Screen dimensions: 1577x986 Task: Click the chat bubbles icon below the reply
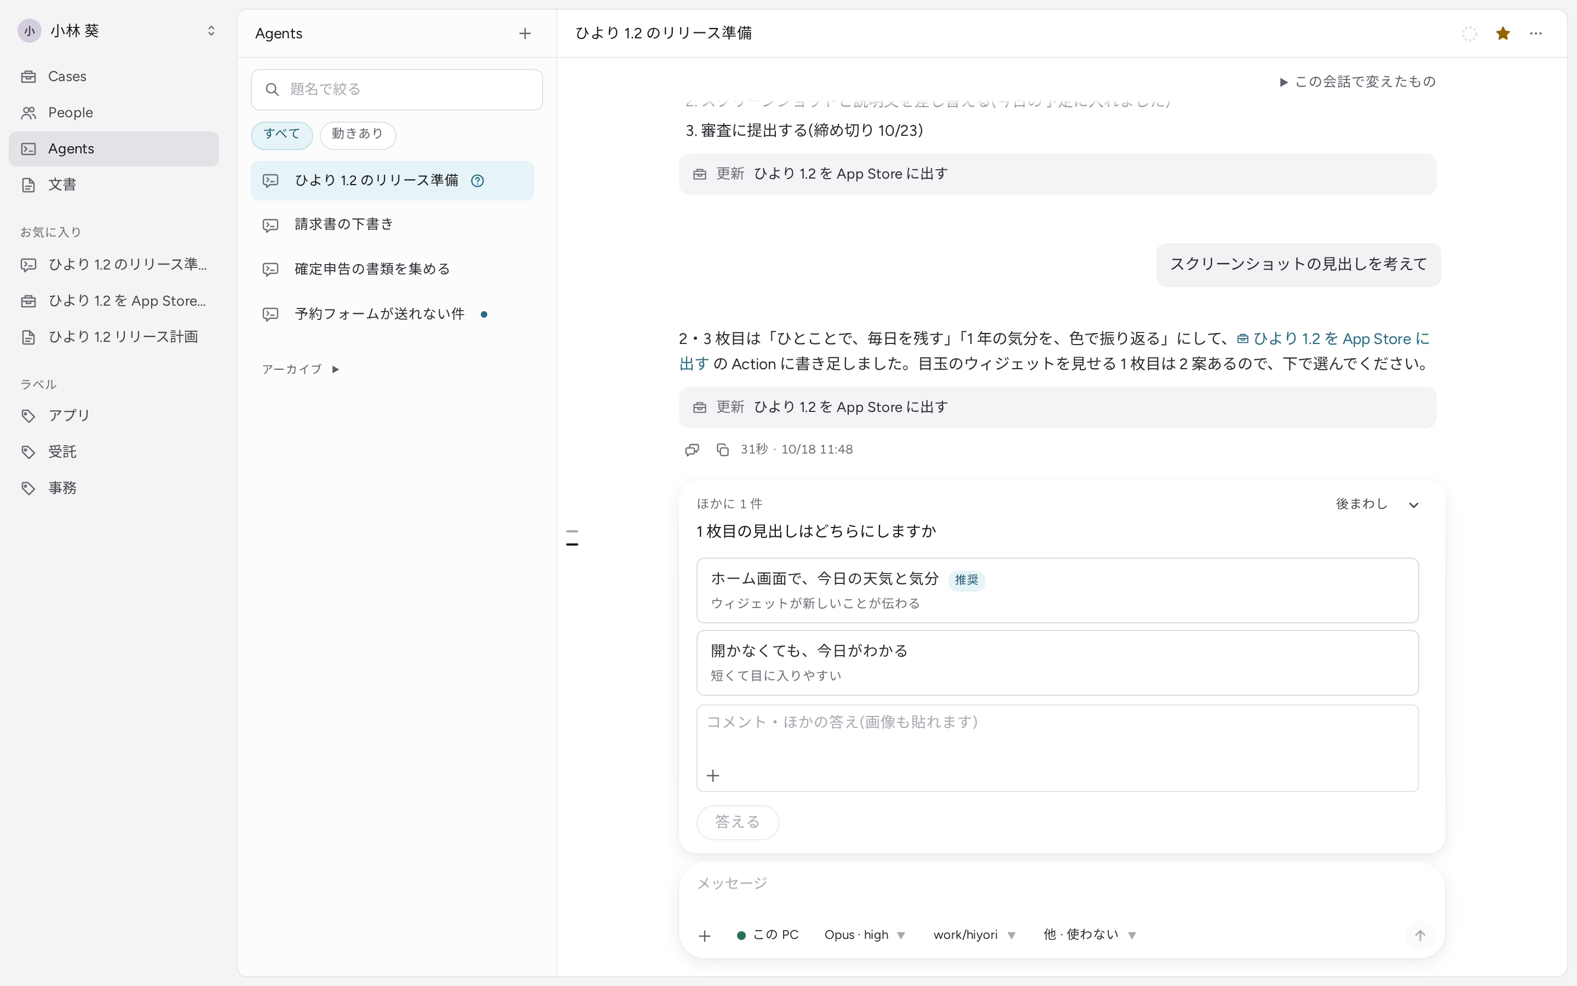(x=692, y=449)
